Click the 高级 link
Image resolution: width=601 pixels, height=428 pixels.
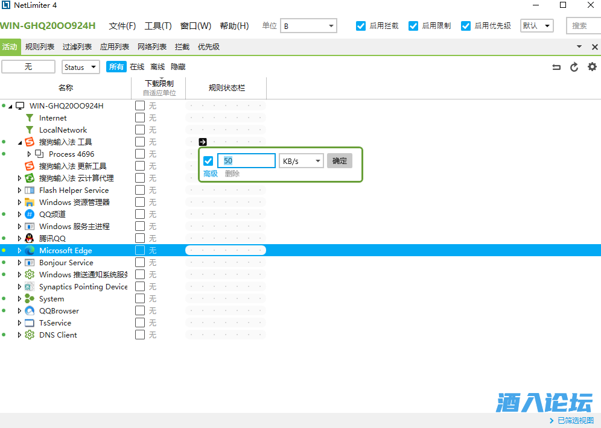coord(210,174)
